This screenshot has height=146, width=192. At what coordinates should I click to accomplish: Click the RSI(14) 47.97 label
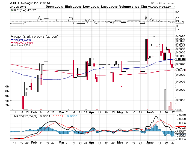point(25,10)
